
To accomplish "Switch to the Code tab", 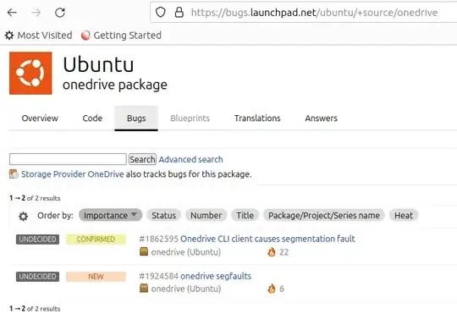I will (92, 118).
